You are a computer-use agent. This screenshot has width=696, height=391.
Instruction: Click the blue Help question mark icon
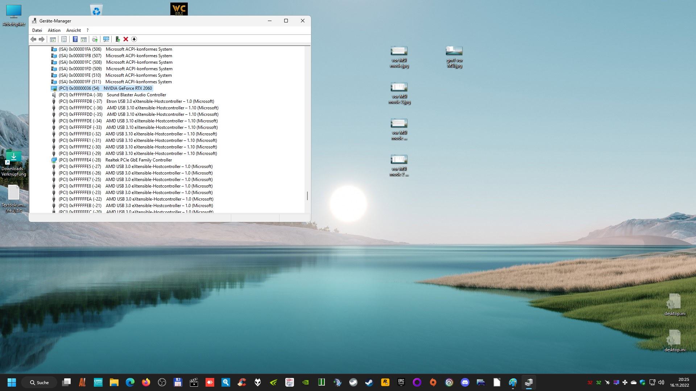click(x=75, y=39)
